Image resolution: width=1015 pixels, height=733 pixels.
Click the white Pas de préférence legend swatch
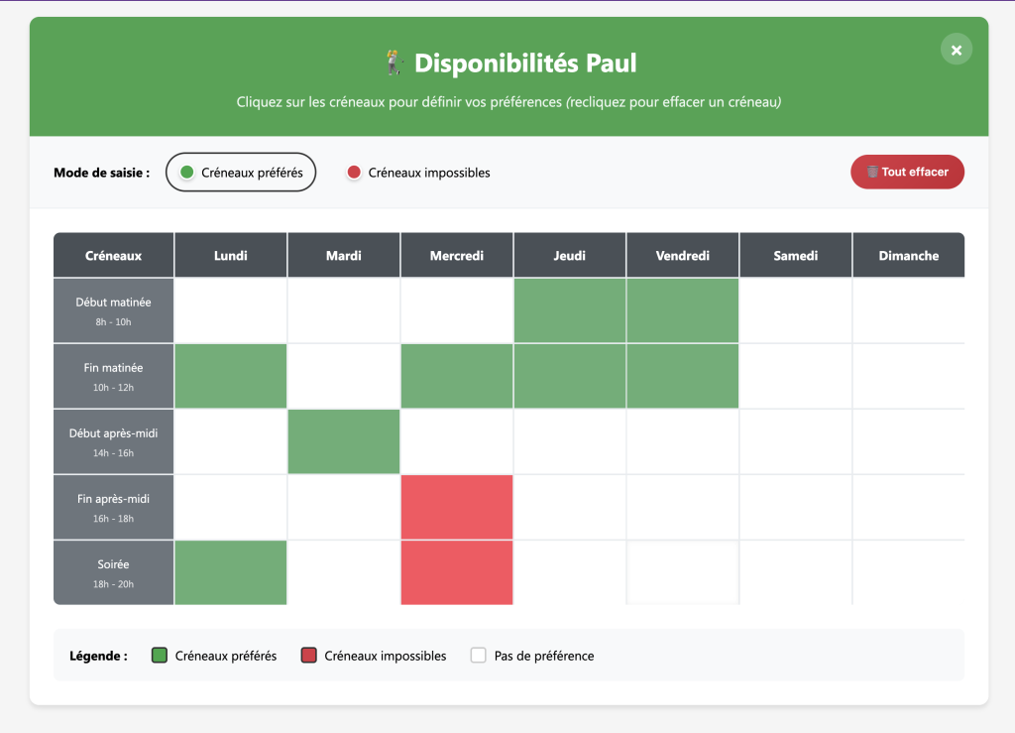click(478, 656)
